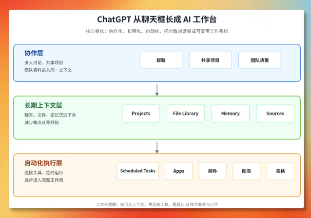Click the 邮件 box

click(213, 171)
